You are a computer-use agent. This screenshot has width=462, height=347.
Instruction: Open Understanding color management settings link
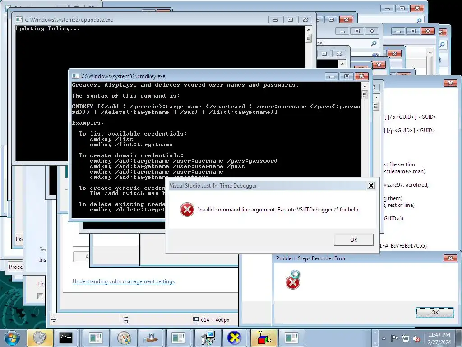(x=124, y=281)
